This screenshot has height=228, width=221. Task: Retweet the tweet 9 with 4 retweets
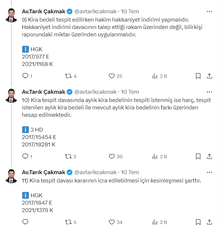click(x=68, y=76)
